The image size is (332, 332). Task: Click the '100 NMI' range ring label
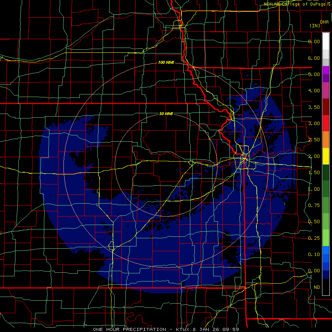click(x=166, y=62)
